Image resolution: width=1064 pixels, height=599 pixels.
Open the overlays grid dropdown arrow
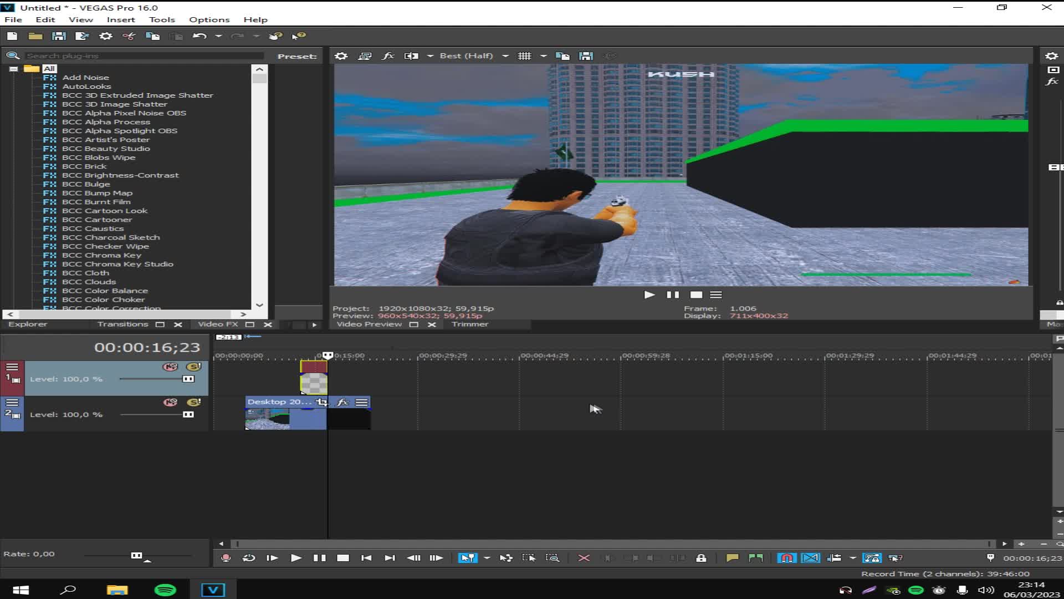(x=543, y=56)
